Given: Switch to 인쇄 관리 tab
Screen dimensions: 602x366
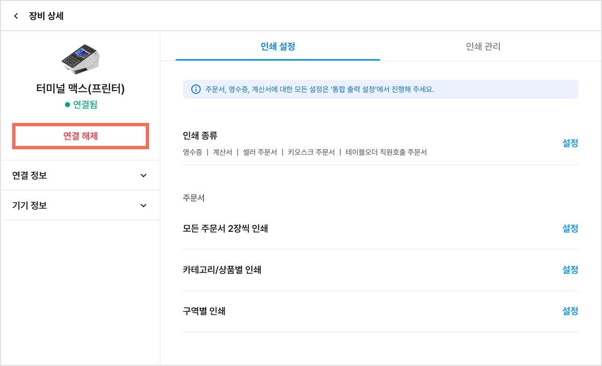Looking at the screenshot, I should (483, 46).
